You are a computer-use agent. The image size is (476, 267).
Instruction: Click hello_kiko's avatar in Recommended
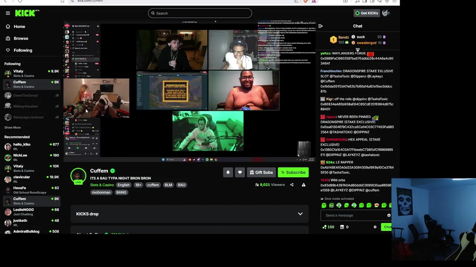pyautogui.click(x=8, y=146)
